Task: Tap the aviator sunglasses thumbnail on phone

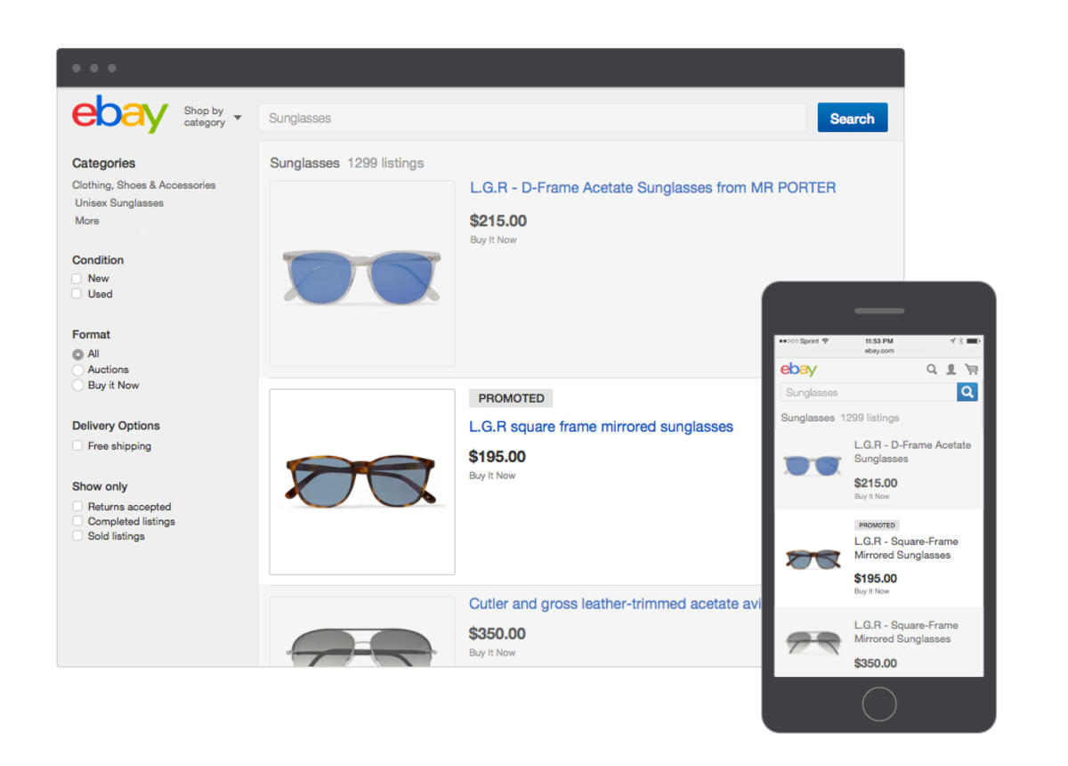Action: 813,641
